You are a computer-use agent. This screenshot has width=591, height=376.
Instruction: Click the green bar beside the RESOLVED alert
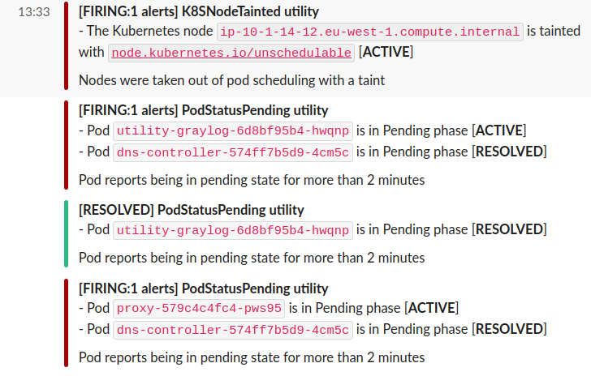click(x=67, y=233)
